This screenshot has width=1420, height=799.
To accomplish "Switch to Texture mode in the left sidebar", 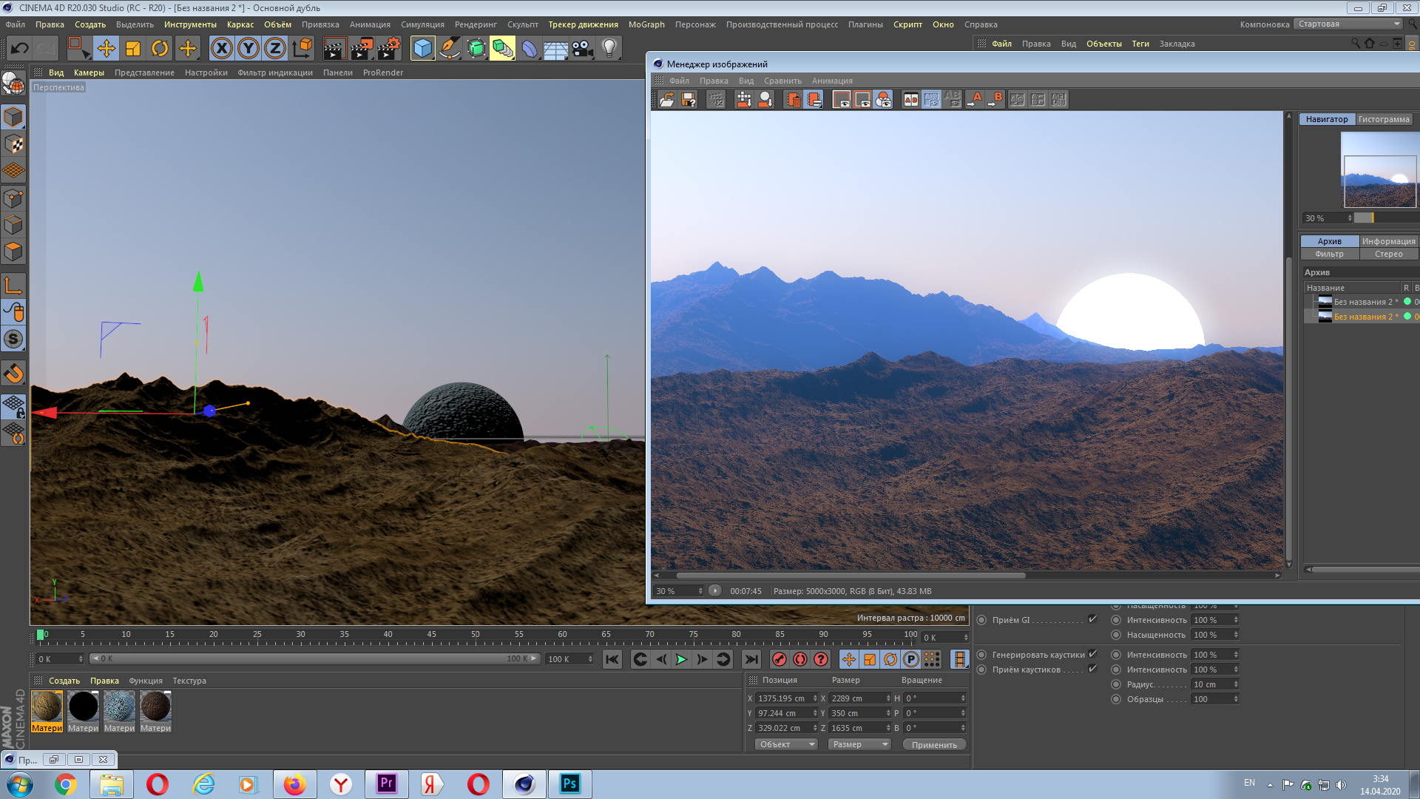I will [x=14, y=144].
